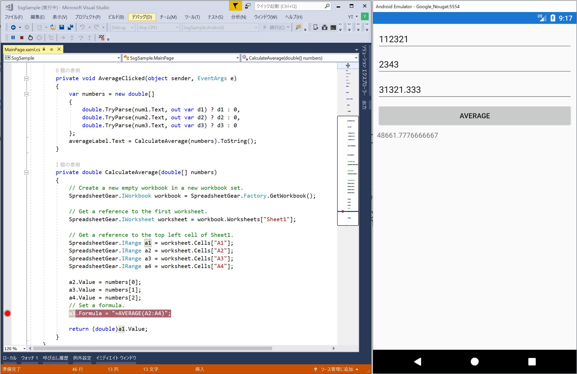Click the Find in Files folder icon
Viewport: 577px width, 374px height.
coord(298,27)
